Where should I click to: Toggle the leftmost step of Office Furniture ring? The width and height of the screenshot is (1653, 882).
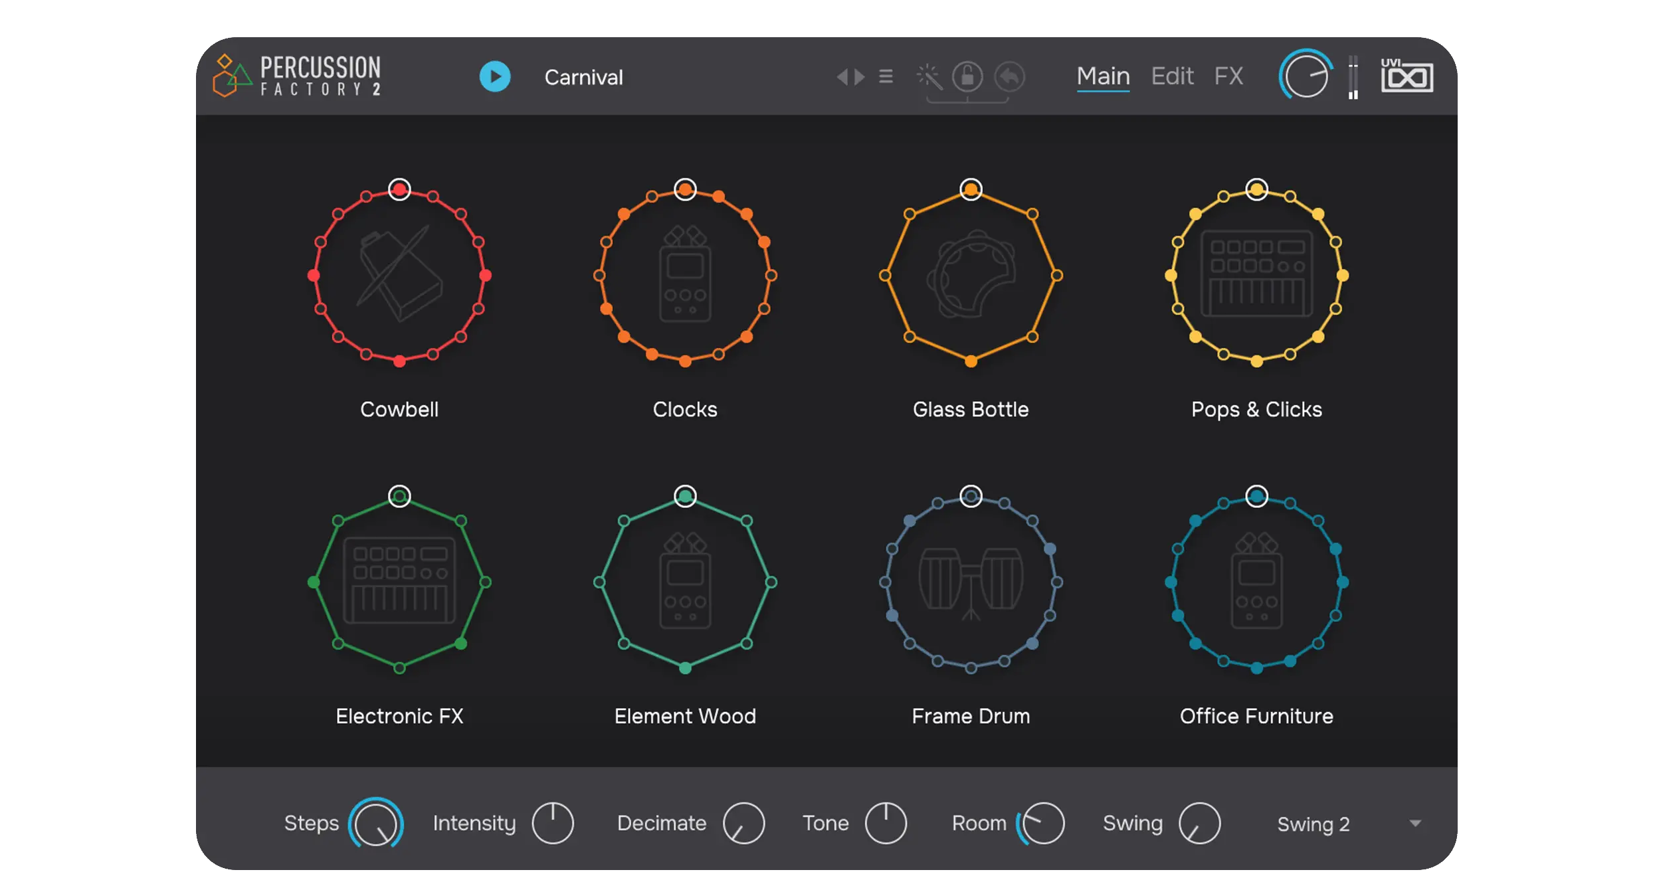1171,582
